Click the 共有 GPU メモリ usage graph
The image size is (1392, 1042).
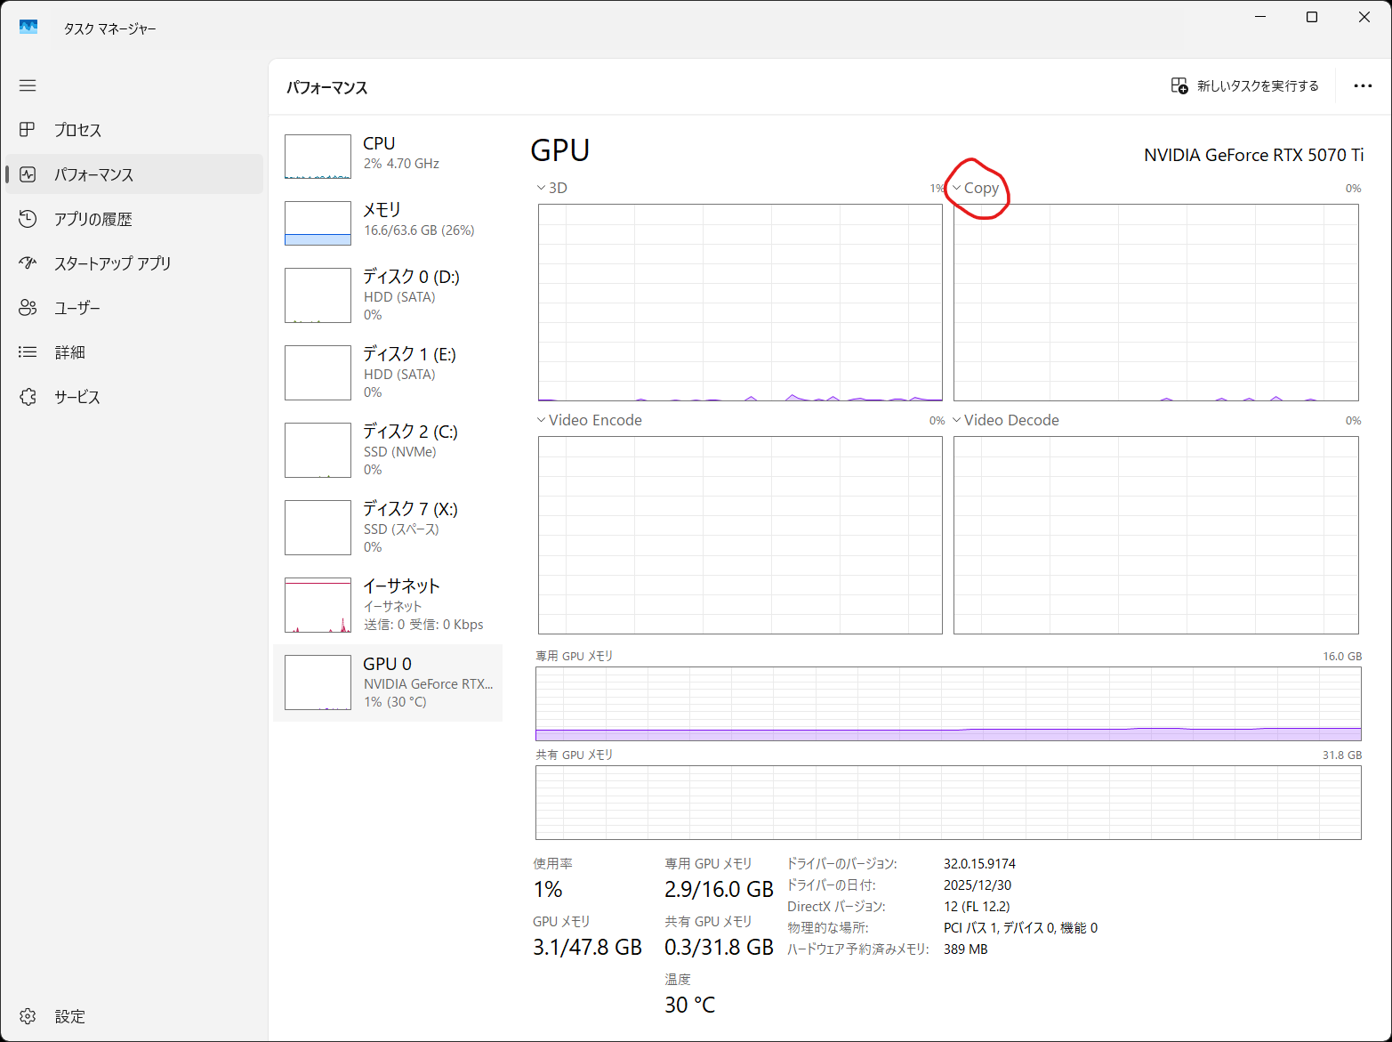[948, 803]
